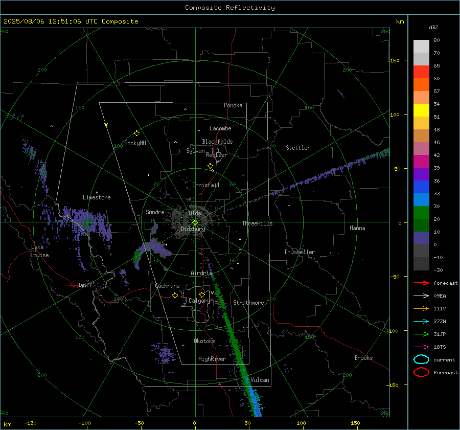Click the HighRiver label
Viewport: 460px width, 430px height.
pyautogui.click(x=212, y=359)
